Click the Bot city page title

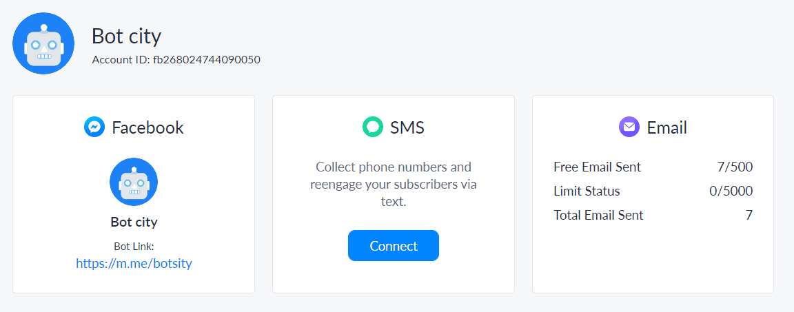(x=127, y=36)
